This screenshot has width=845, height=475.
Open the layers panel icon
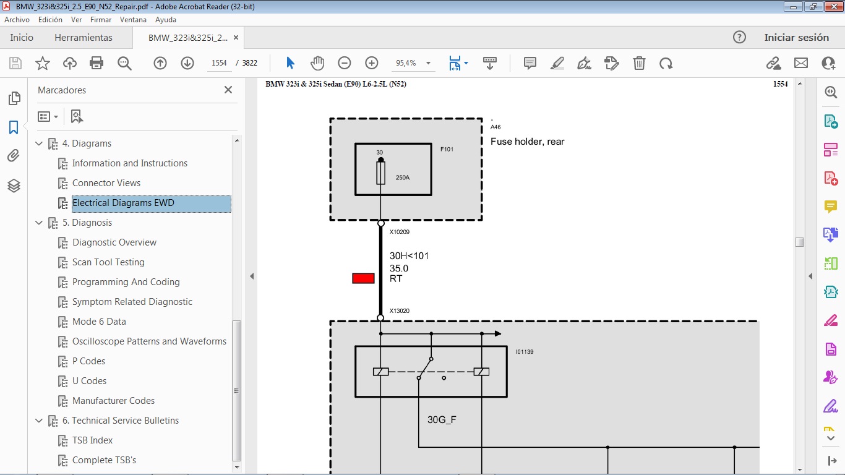[x=14, y=186]
